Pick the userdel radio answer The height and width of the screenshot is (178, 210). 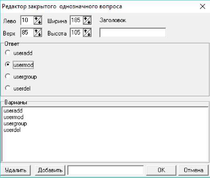[x=8, y=88]
